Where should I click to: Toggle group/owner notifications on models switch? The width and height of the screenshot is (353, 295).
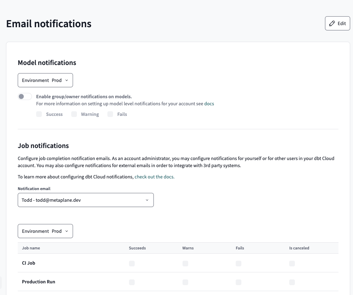tap(25, 96)
